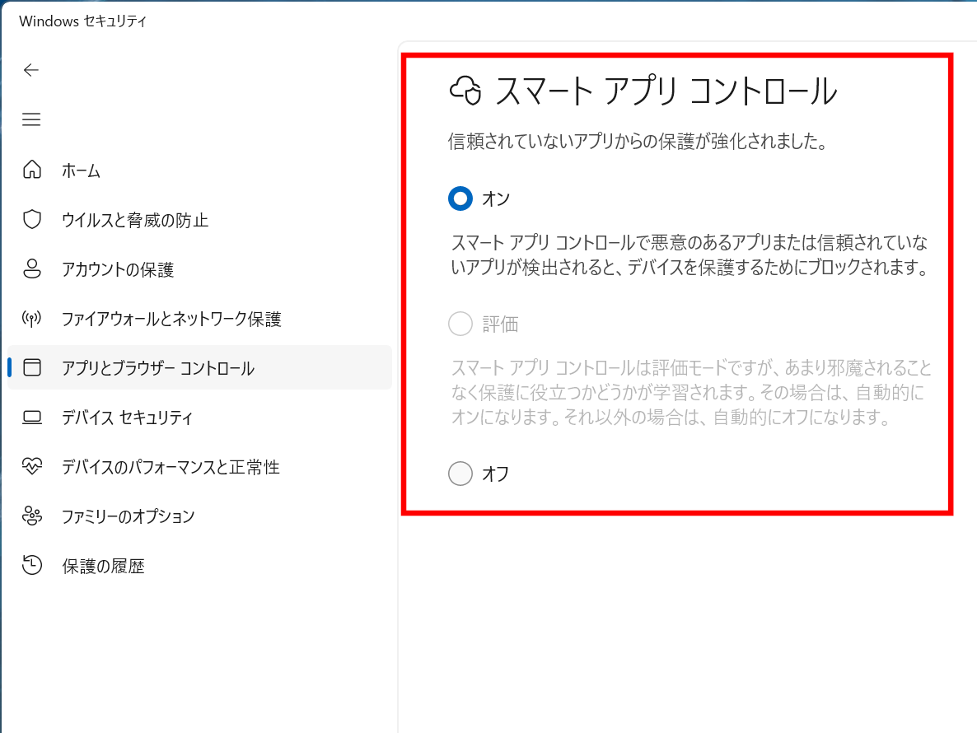Select the 評価 radio button
Viewport: 977px width, 733px height.
(x=460, y=324)
